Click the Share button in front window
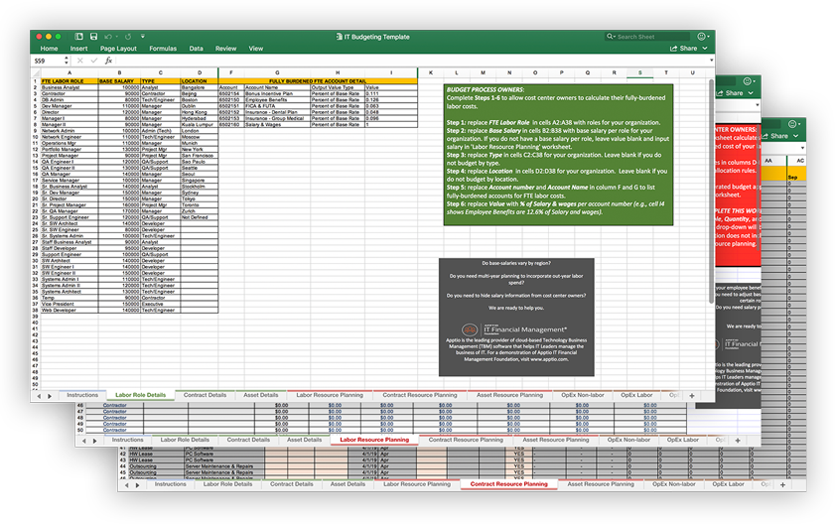 coord(684,48)
